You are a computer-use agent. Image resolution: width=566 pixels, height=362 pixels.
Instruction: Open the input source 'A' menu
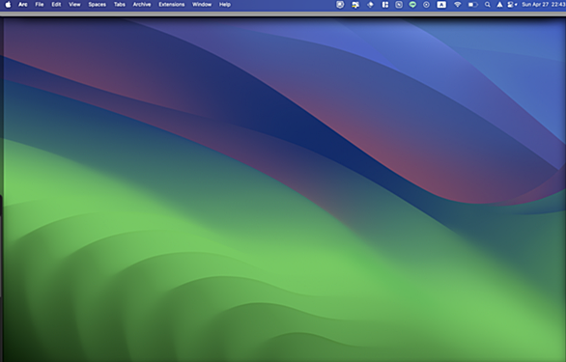441,5
